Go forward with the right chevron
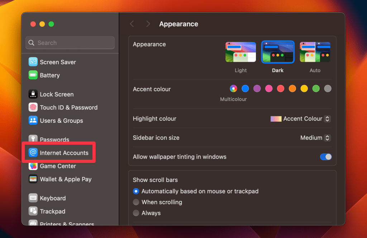The image size is (367, 238). [x=148, y=24]
